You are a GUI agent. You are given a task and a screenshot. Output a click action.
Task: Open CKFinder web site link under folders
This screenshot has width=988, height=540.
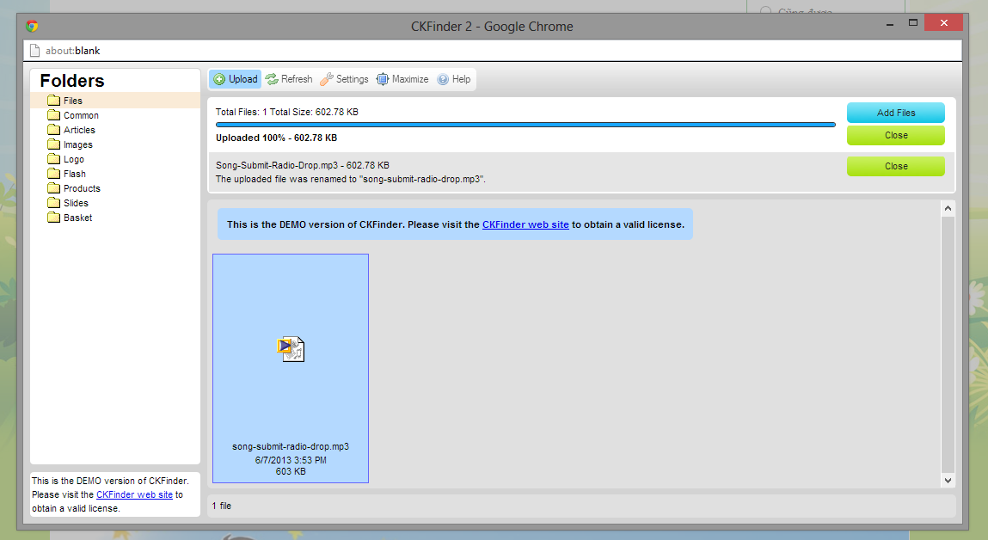point(134,494)
